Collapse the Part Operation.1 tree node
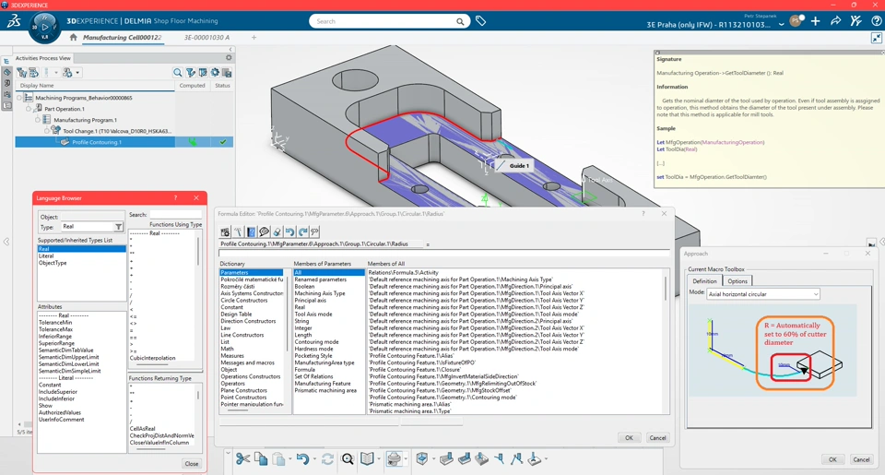The width and height of the screenshot is (885, 475). coord(29,109)
